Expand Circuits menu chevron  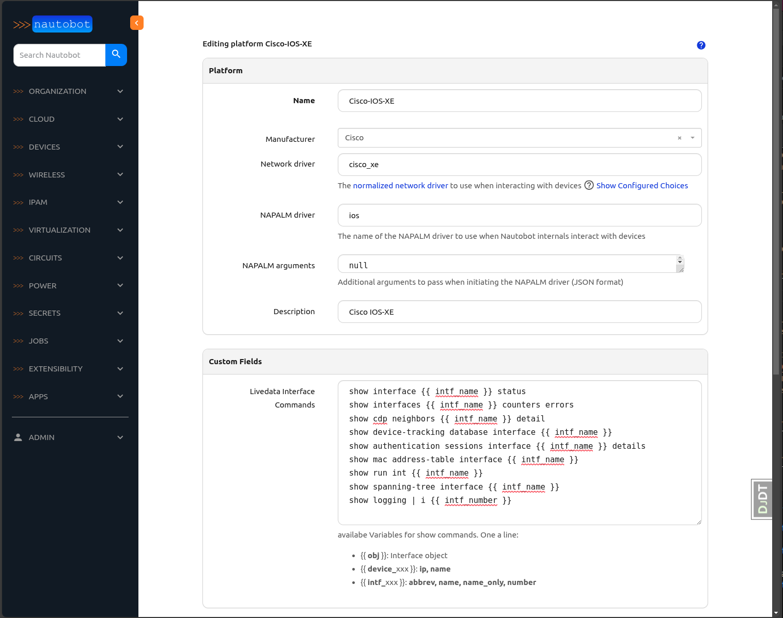(x=120, y=258)
